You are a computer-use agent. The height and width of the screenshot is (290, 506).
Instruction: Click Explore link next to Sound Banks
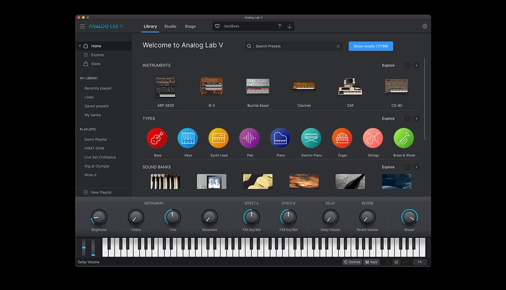[x=388, y=167]
